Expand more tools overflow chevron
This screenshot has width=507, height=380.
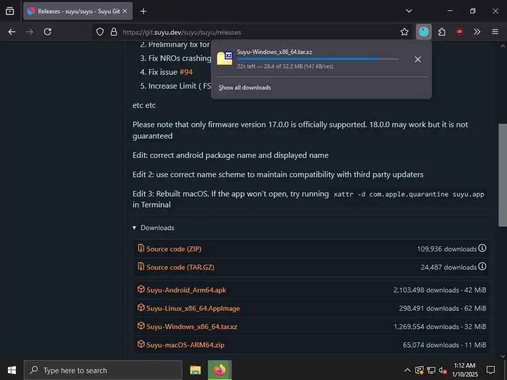point(477,32)
